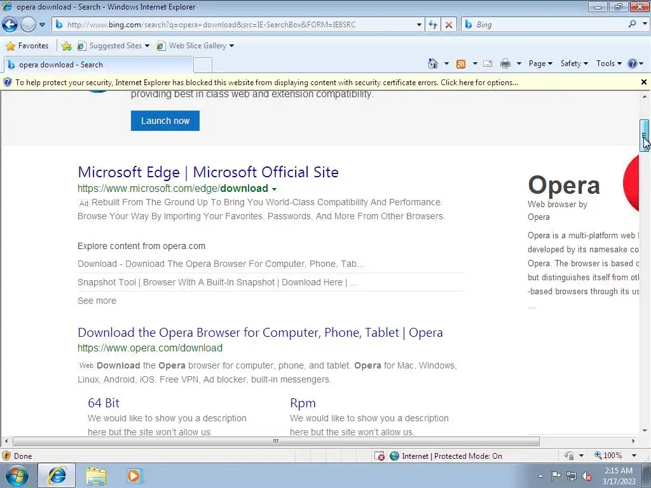Screen dimensions: 651x488
Task: Expand the address bar history dropdown
Action: click(419, 25)
